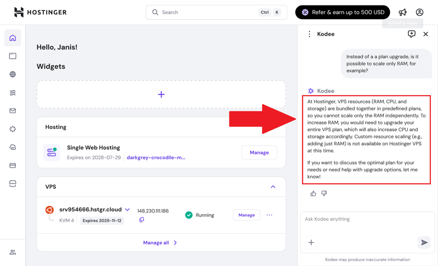Open Kodee's three-dot options menu

309,34
